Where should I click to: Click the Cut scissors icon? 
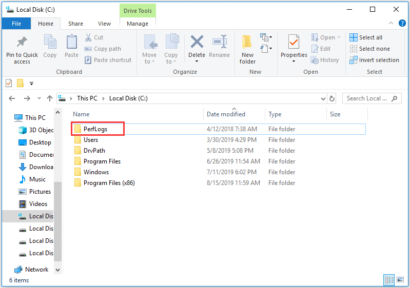(x=88, y=37)
